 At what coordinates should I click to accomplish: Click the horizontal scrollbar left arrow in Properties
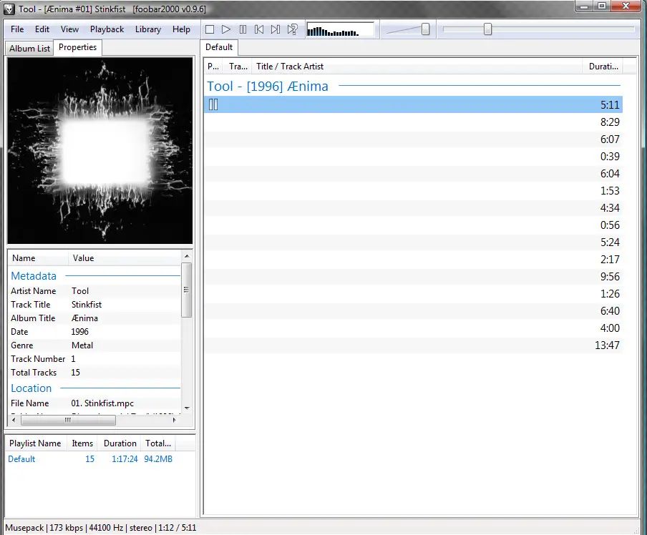pyautogui.click(x=14, y=421)
